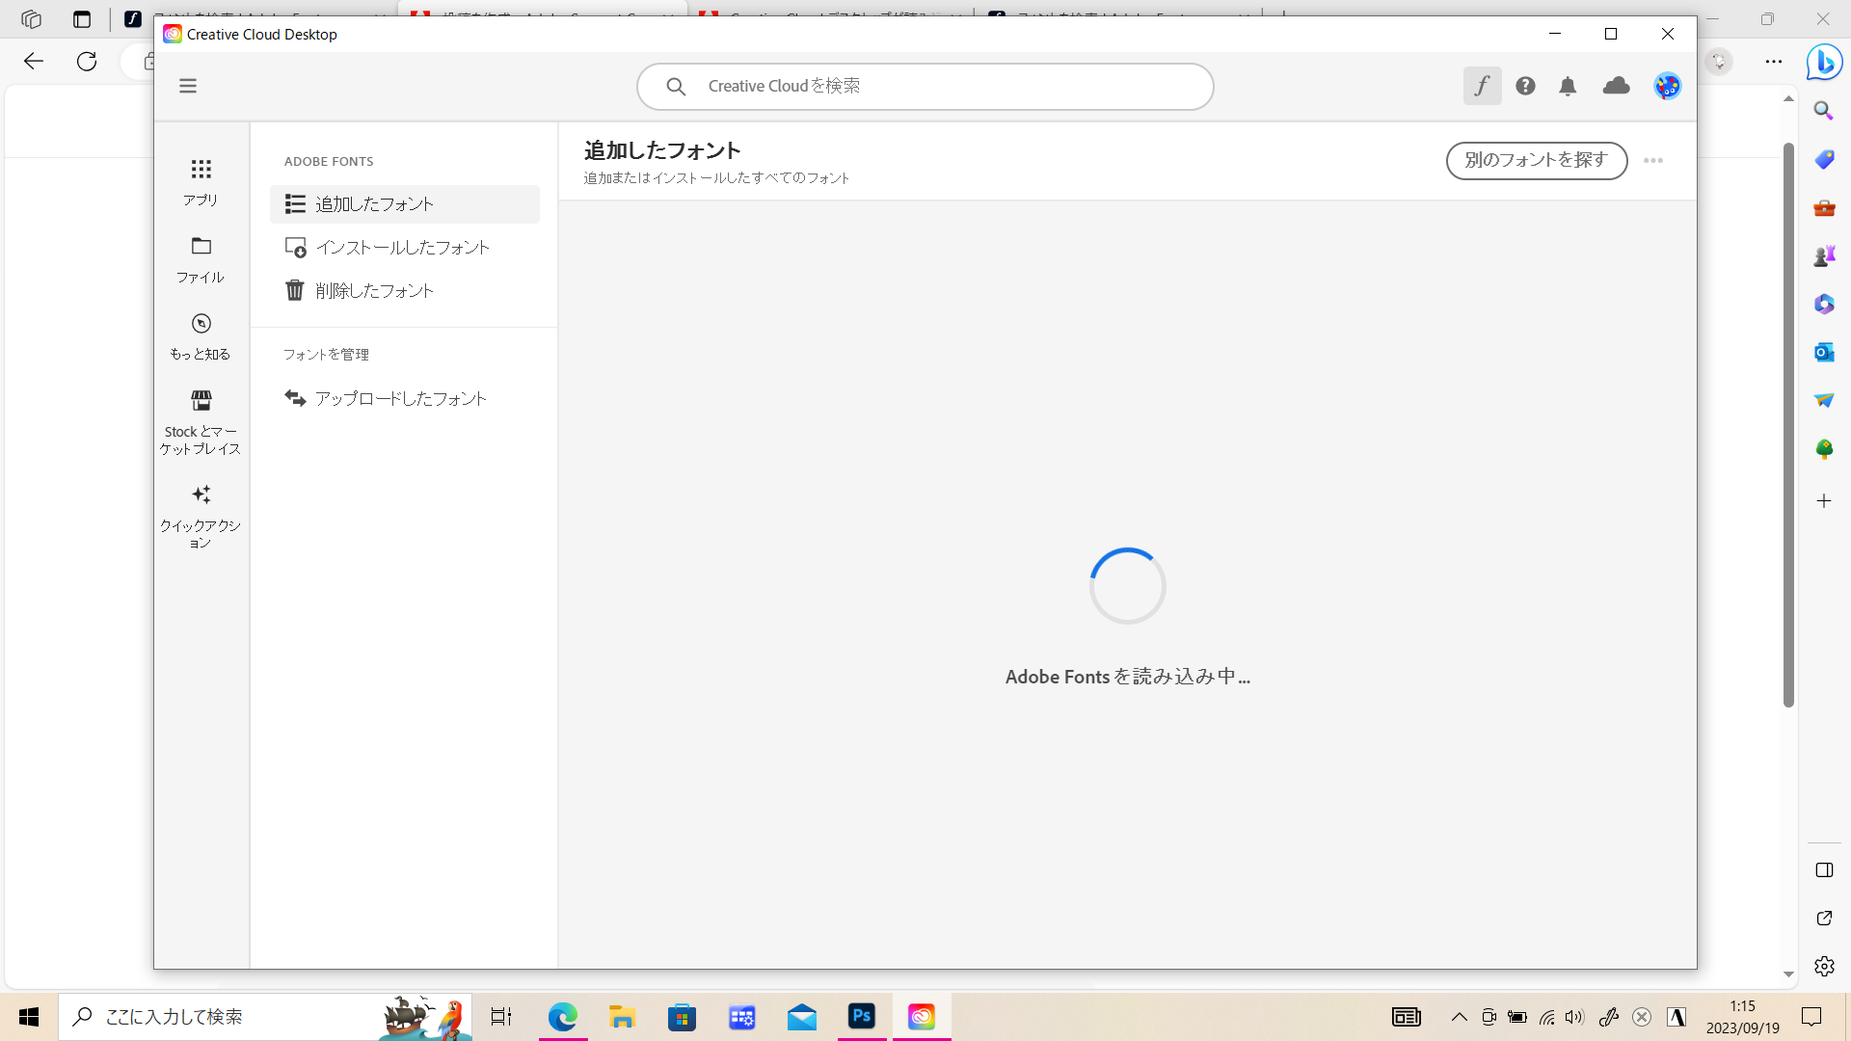Toggle the hamburger menu in Creative Cloud
This screenshot has height=1041, width=1851.
(187, 86)
